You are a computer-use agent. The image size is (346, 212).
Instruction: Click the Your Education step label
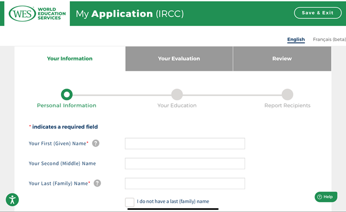177,106
